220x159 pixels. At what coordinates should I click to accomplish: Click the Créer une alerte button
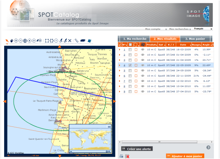point(137,149)
